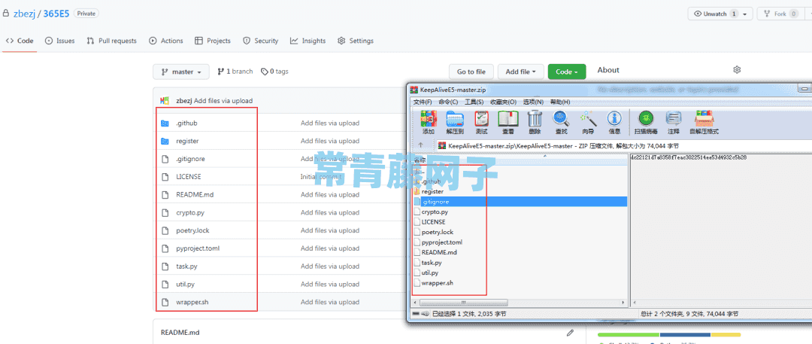Click the register folder icon in WinRAR
Screen dimensions: 812x344
(x=417, y=191)
